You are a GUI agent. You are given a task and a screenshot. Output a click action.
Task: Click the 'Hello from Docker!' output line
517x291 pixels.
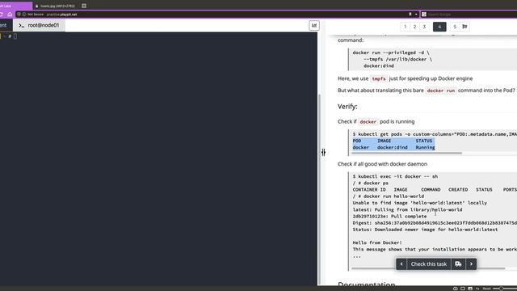[377, 242]
